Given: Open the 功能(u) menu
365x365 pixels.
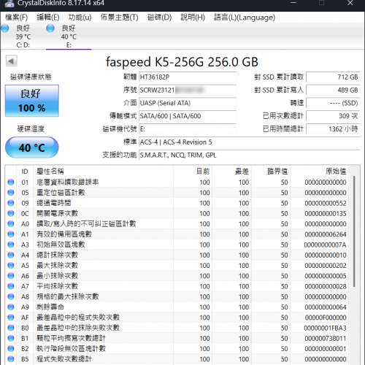Looking at the screenshot, I should coord(80,18).
